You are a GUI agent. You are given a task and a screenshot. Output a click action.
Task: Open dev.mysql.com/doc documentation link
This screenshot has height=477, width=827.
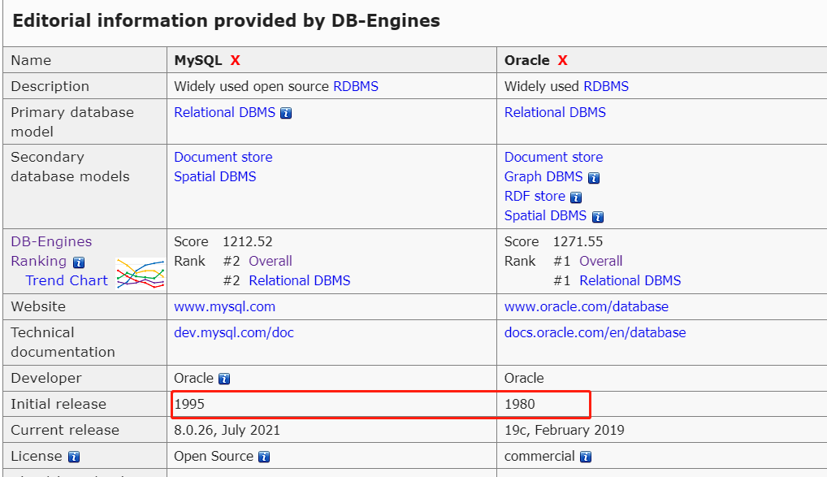click(x=234, y=332)
